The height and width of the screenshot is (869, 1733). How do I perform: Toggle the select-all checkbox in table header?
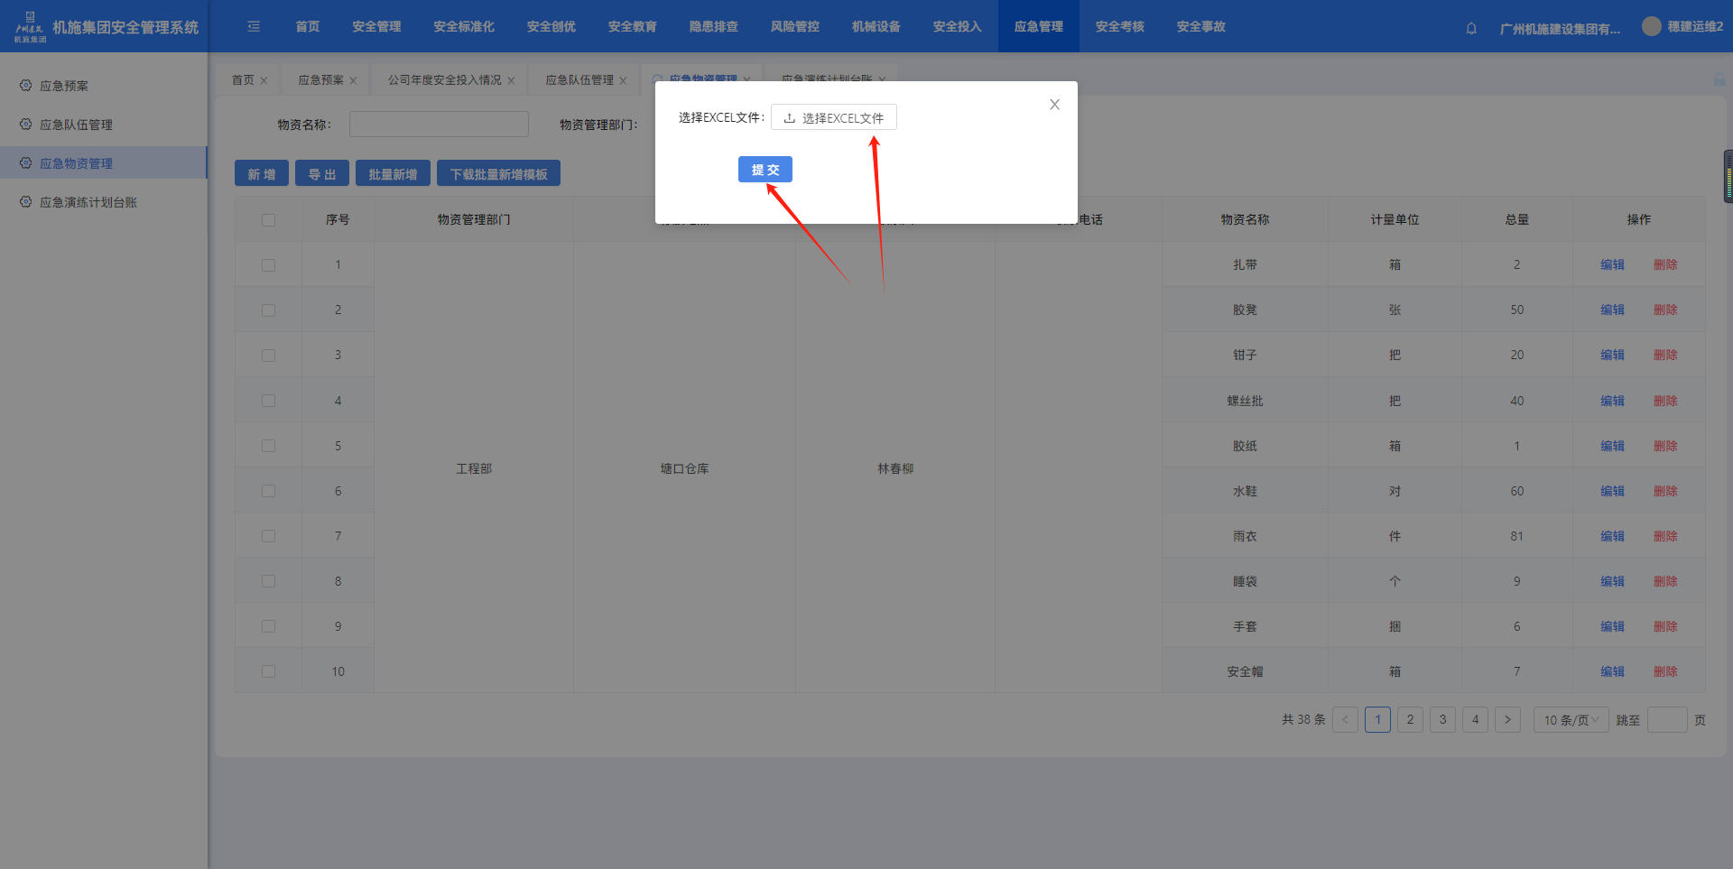(268, 220)
